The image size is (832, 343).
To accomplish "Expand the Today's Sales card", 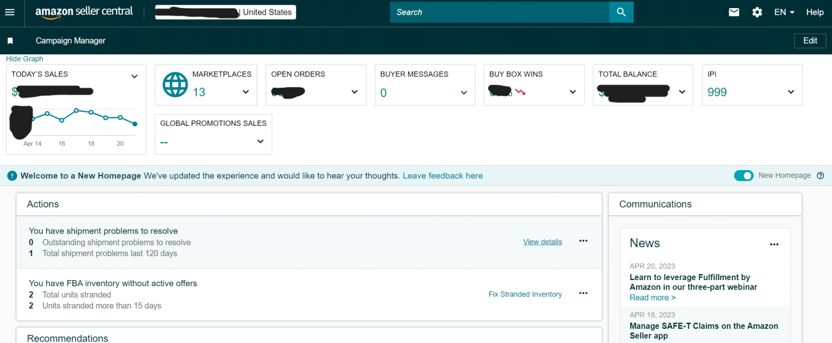I will coord(135,77).
